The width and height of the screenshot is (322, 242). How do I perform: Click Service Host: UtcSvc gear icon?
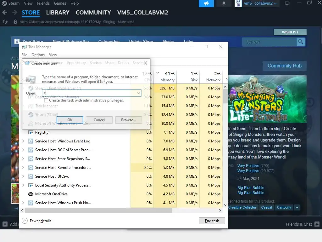coord(31,176)
